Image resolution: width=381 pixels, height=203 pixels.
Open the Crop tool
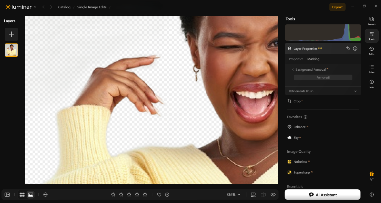tap(295, 101)
